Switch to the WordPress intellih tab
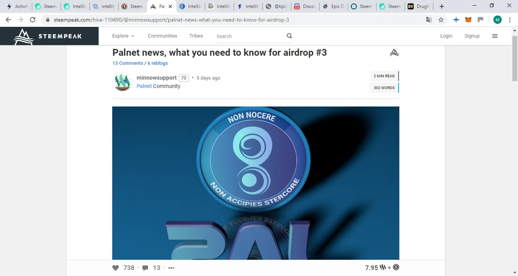 (x=104, y=6)
